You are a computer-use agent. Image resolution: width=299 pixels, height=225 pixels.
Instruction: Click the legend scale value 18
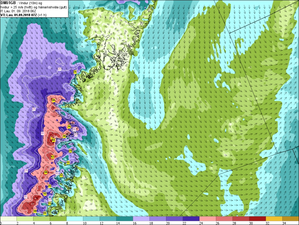tap(151, 223)
